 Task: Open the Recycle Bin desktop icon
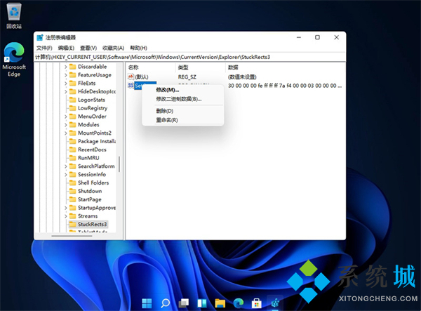pyautogui.click(x=14, y=15)
